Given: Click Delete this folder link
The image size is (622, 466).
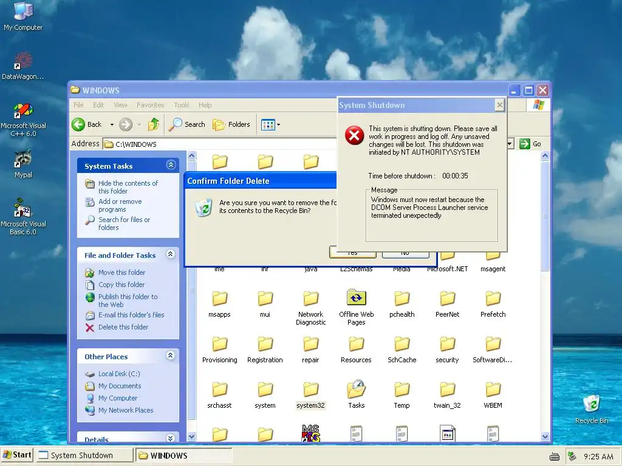Looking at the screenshot, I should (123, 327).
